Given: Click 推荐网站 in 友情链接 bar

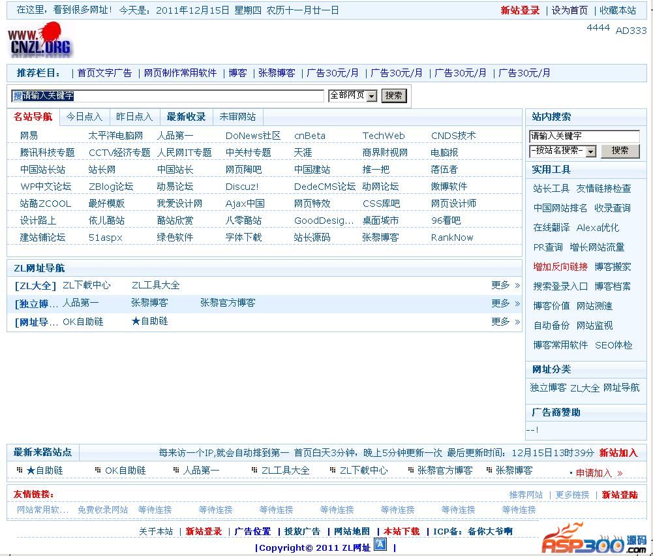Looking at the screenshot, I should (526, 495).
